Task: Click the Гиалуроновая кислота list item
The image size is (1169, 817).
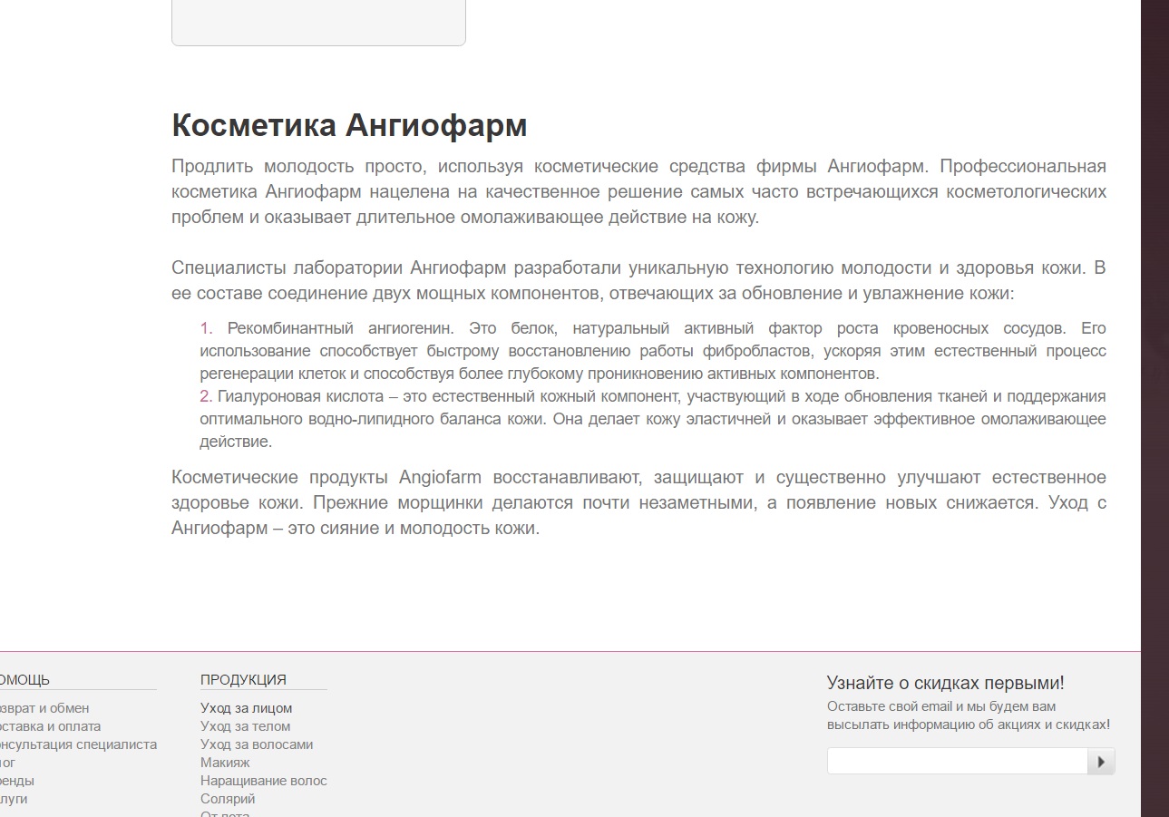Action: [653, 419]
